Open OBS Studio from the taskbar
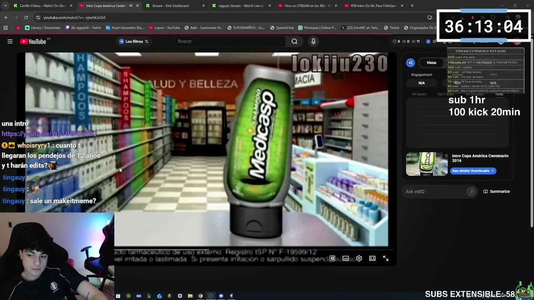The image size is (534, 300). [211, 296]
